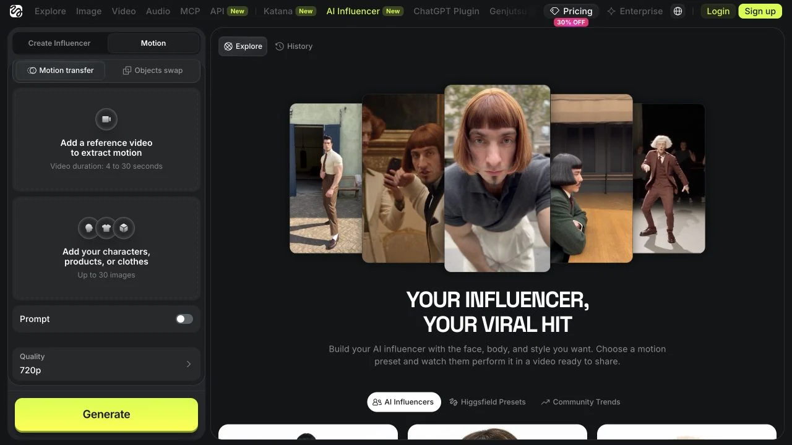
Task: Open the API nav item
Action: (229, 11)
